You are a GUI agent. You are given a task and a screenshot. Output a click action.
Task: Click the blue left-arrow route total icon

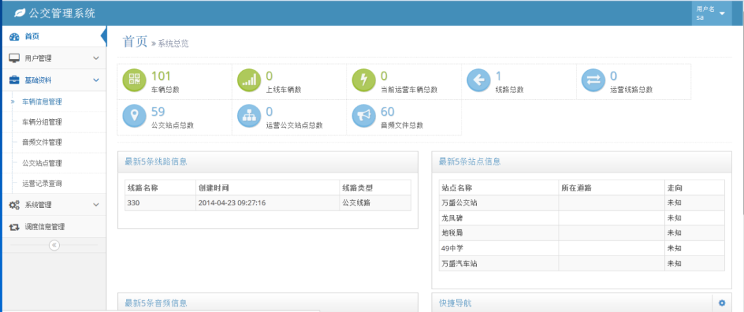tap(479, 81)
